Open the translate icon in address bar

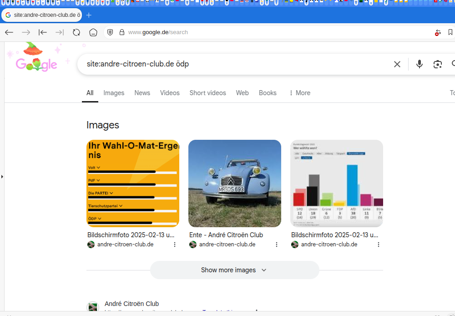(438, 32)
